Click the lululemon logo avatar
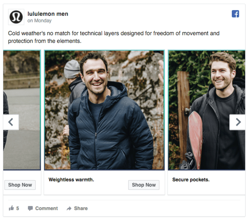 (17, 17)
